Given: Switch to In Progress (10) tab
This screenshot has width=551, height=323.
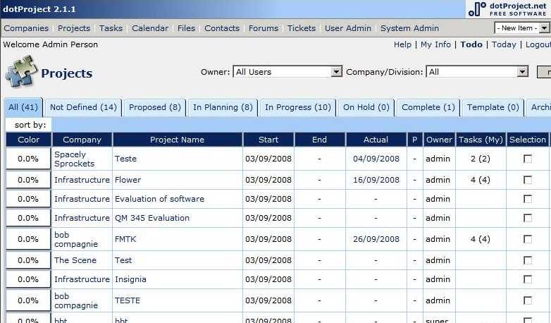Looking at the screenshot, I should click(298, 107).
